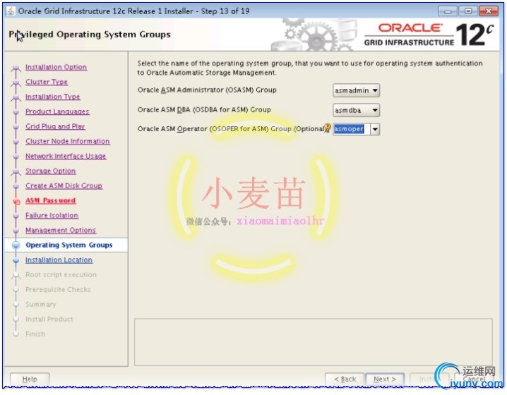Viewport: 507px width, 395px height.
Task: Click the empty message area at the bottom
Action: [x=314, y=342]
